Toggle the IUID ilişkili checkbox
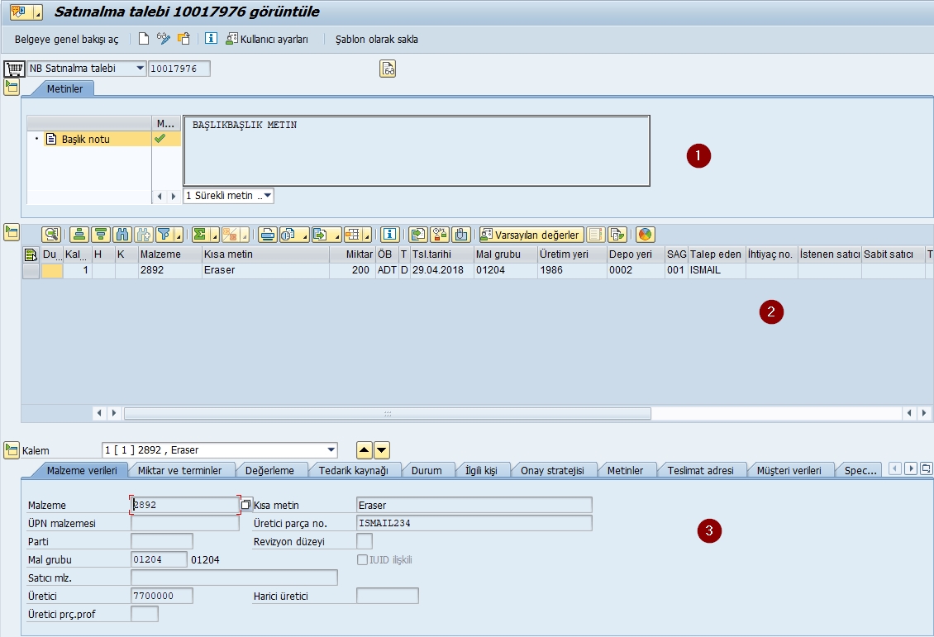This screenshot has width=934, height=637. pyautogui.click(x=362, y=559)
